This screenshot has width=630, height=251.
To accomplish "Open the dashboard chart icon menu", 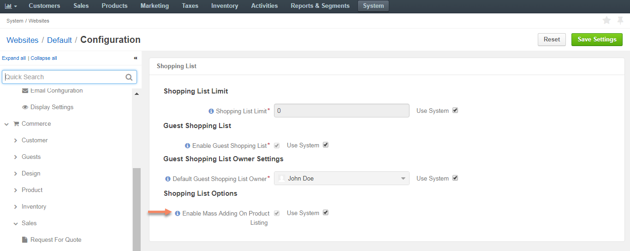I will (x=11, y=6).
